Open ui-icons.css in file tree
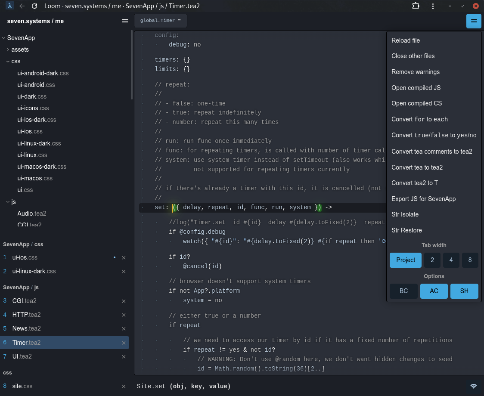Image resolution: width=484 pixels, height=396 pixels. click(33, 108)
